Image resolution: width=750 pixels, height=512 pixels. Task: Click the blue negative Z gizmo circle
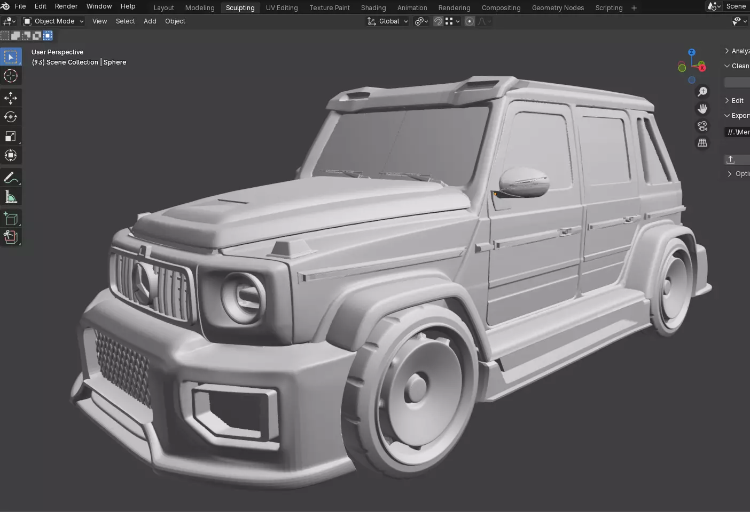pos(692,80)
